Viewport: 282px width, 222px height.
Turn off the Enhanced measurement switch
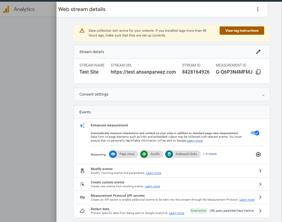(x=255, y=133)
